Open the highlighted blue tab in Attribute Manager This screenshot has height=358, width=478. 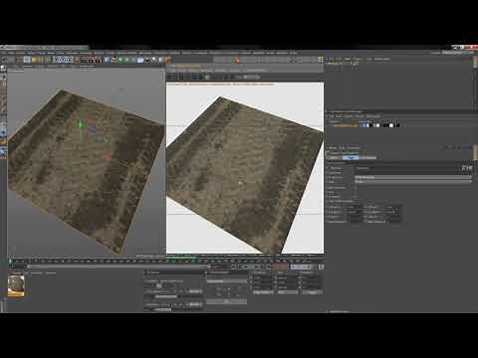[351, 158]
